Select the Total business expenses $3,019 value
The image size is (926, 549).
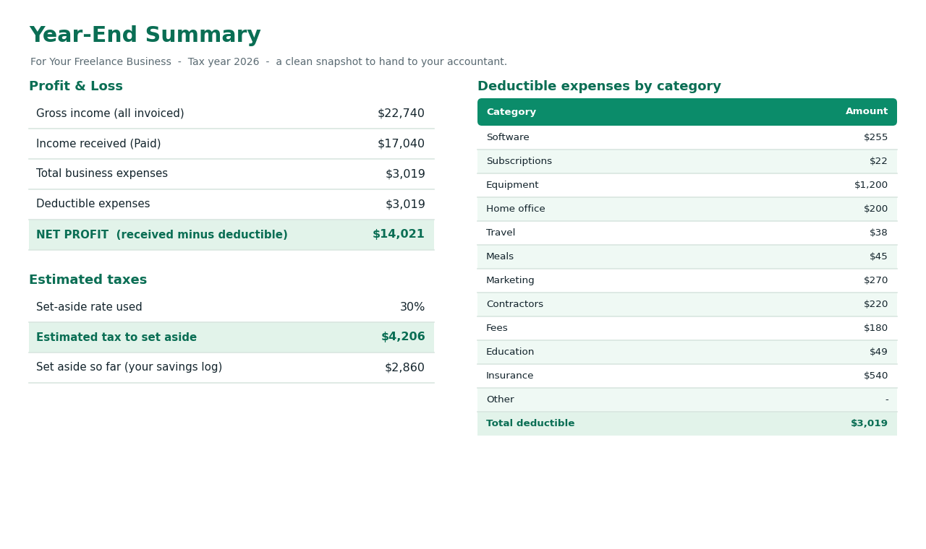click(x=405, y=174)
